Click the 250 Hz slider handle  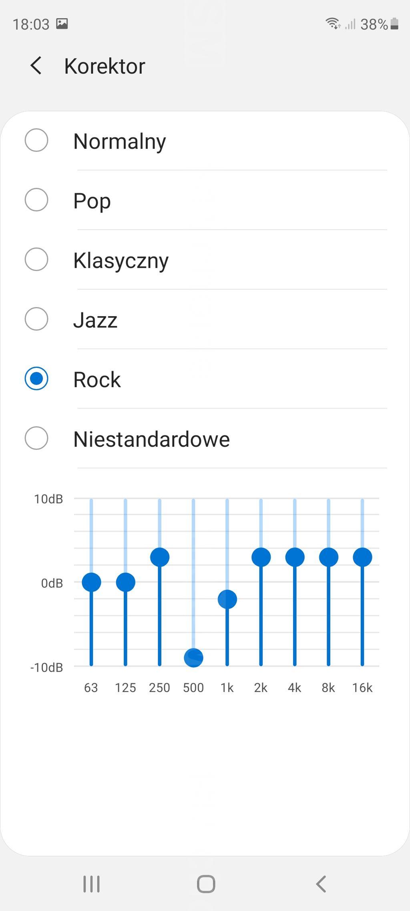pyautogui.click(x=160, y=557)
